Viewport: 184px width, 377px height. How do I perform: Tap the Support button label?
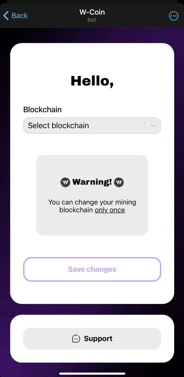(x=98, y=339)
